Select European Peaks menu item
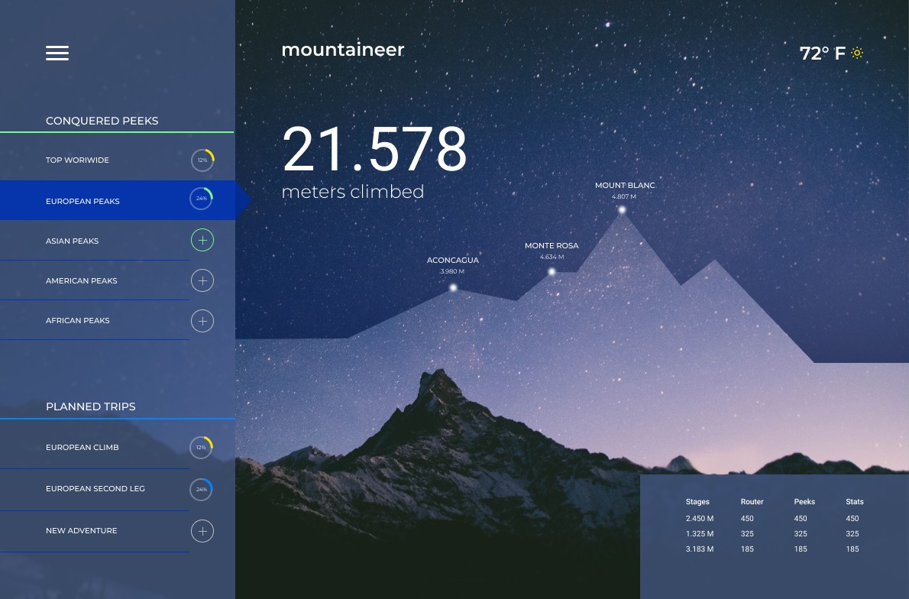909x599 pixels. pyautogui.click(x=117, y=200)
